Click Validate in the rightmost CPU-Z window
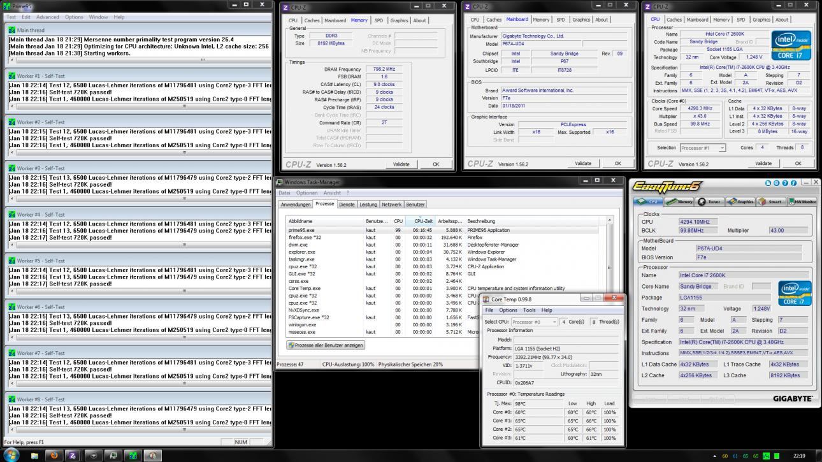The width and height of the screenshot is (822, 462). (x=763, y=164)
